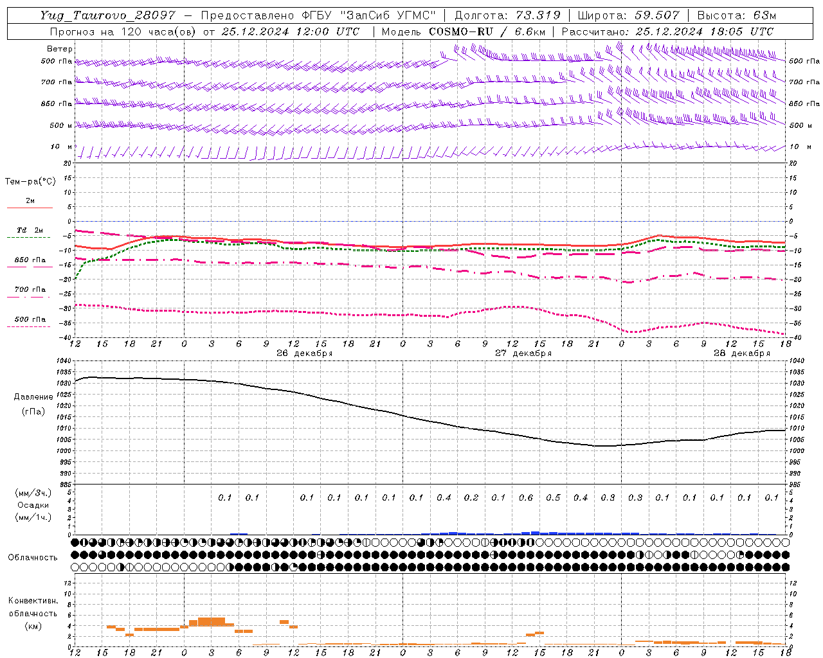Click the Тем-ра(°C) axis label
The width and height of the screenshot is (823, 658).
(30, 182)
